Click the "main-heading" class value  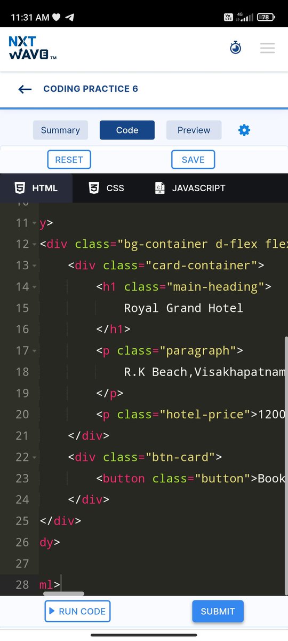[215, 287]
